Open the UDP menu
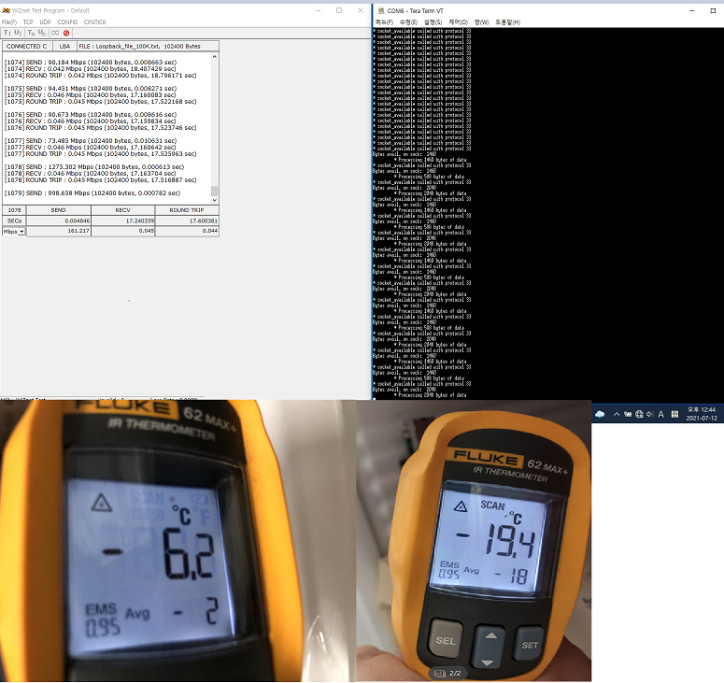 point(45,22)
